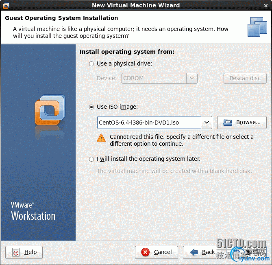Click the 'Device:' label

pos(107,78)
